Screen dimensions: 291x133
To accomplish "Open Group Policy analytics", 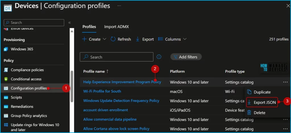I will [x=29, y=116].
